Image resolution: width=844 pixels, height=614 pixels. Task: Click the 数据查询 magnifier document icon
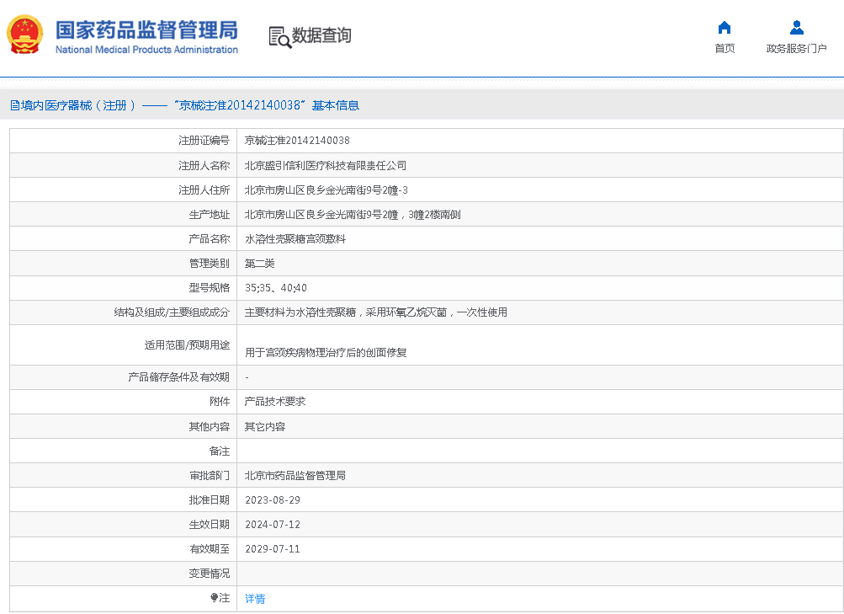point(279,36)
